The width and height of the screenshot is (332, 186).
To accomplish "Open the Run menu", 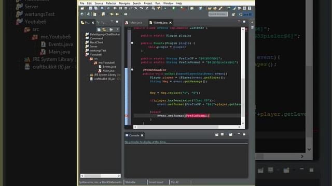I will [158, 4].
